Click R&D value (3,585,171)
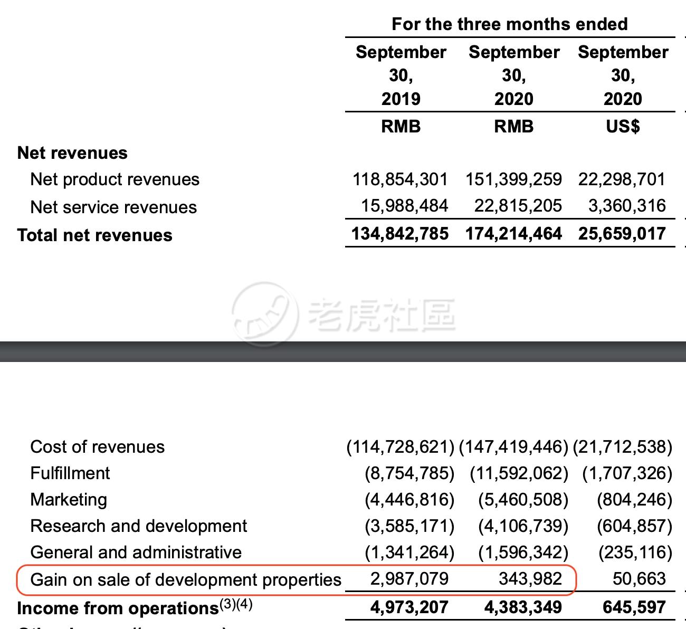This screenshot has width=686, height=629. click(x=409, y=526)
